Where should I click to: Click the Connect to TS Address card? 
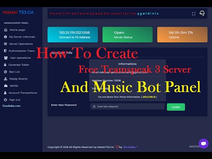73,34
